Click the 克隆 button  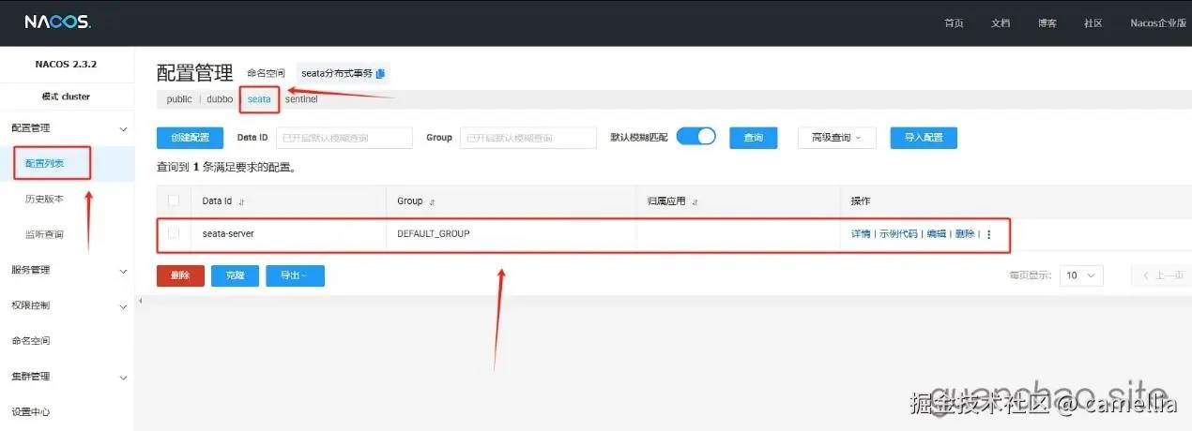coord(235,275)
